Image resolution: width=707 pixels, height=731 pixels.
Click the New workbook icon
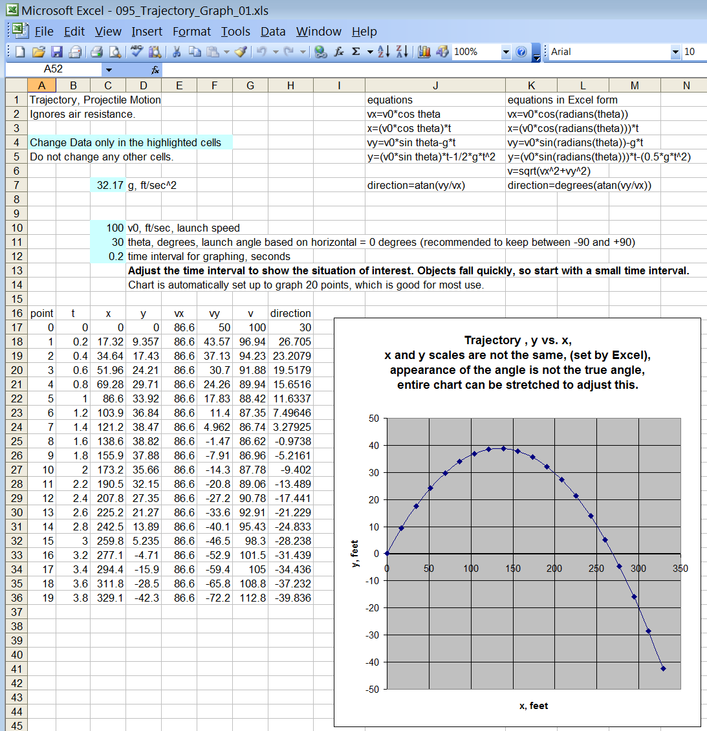click(20, 52)
